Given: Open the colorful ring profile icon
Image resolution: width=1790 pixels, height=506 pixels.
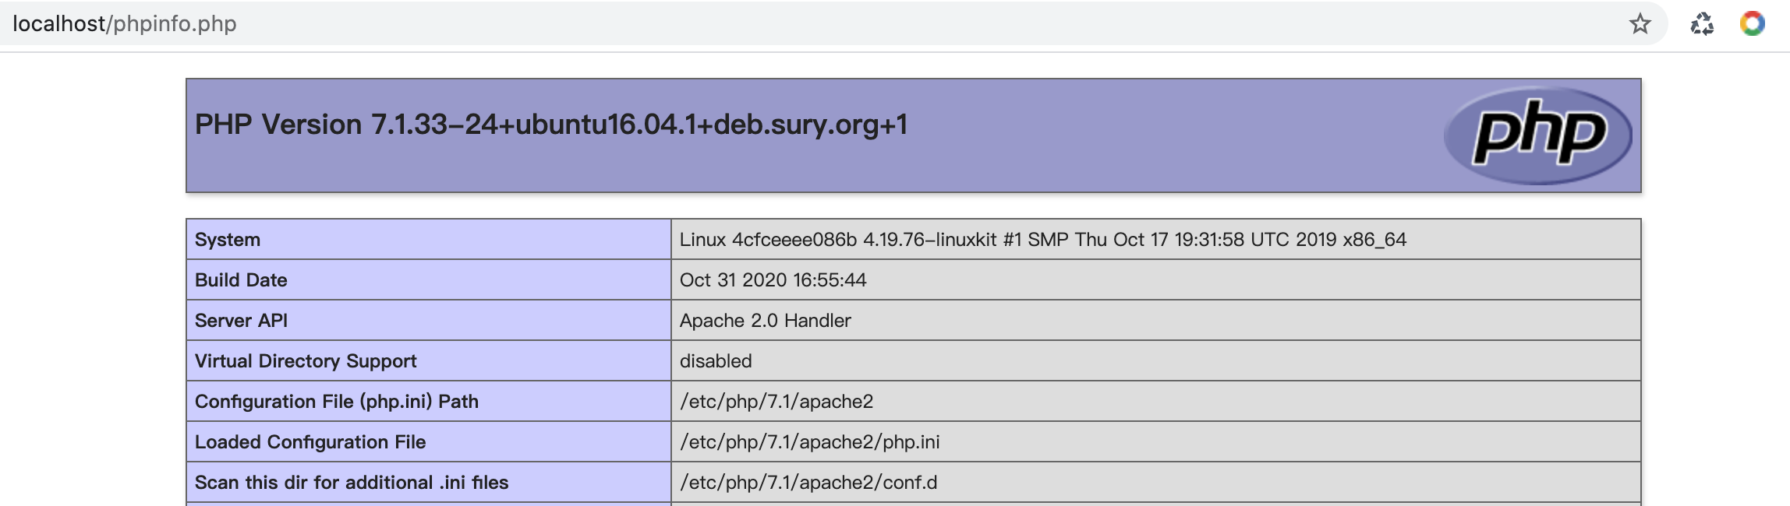Looking at the screenshot, I should tap(1753, 23).
